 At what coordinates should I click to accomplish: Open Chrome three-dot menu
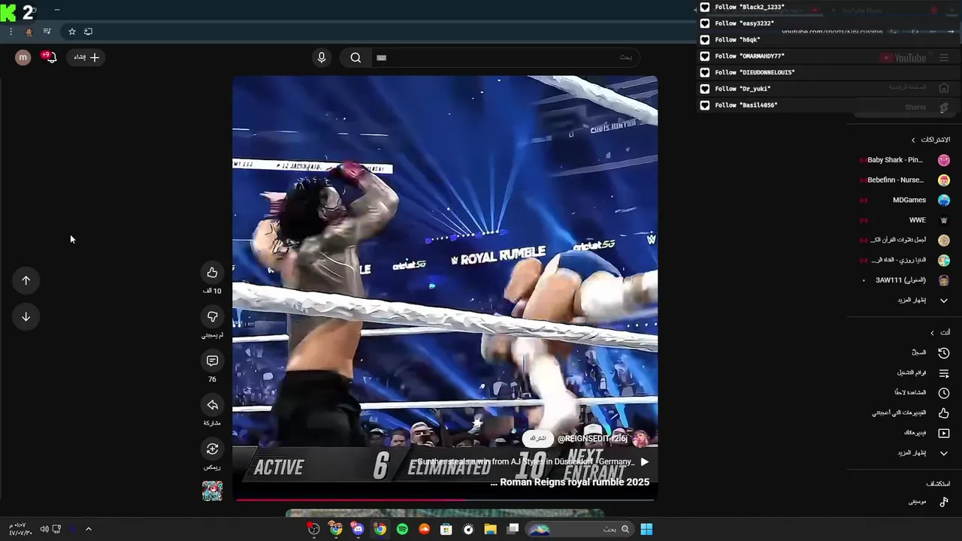pos(11,32)
